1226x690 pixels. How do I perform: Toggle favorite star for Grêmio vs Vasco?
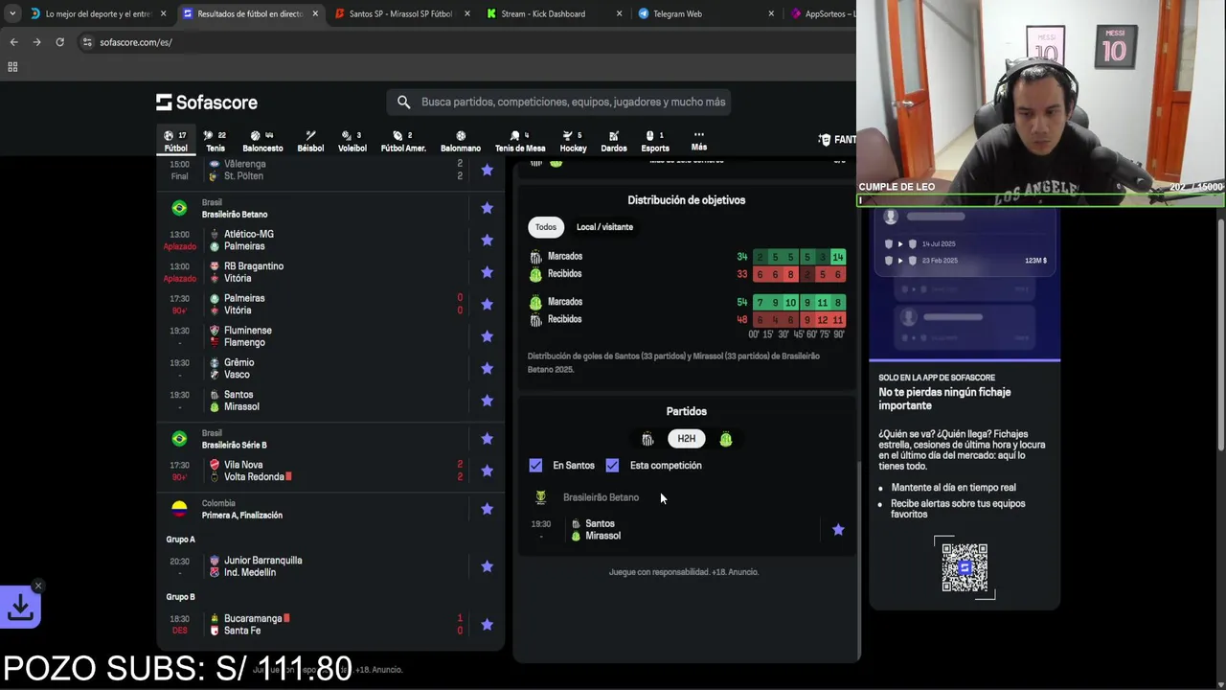[487, 368]
